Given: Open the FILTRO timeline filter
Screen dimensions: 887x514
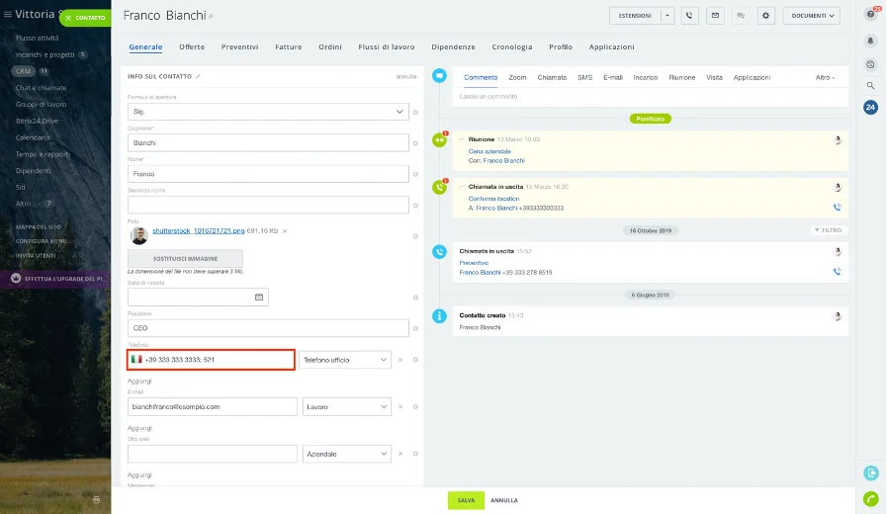Looking at the screenshot, I should [x=829, y=230].
